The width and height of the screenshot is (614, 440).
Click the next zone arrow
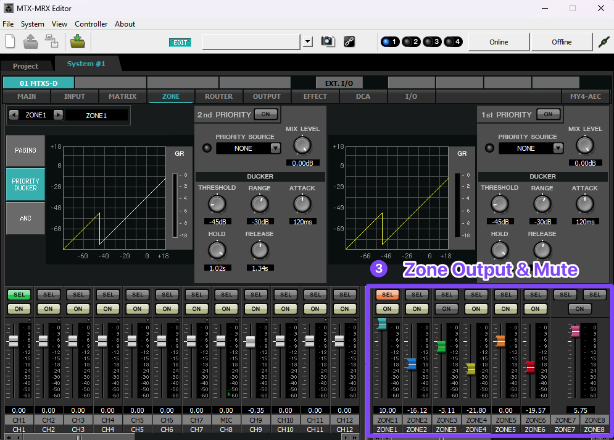coord(58,115)
